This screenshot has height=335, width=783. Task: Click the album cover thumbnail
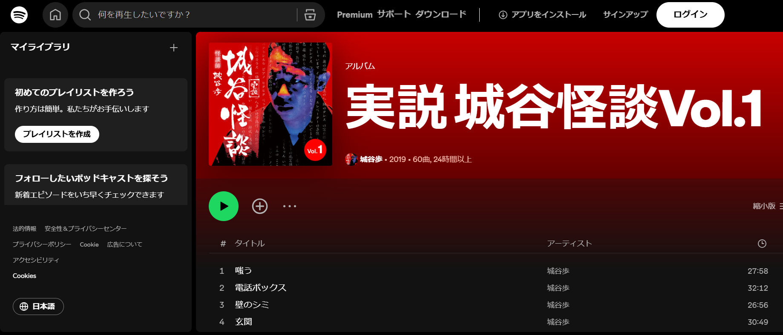(x=271, y=104)
